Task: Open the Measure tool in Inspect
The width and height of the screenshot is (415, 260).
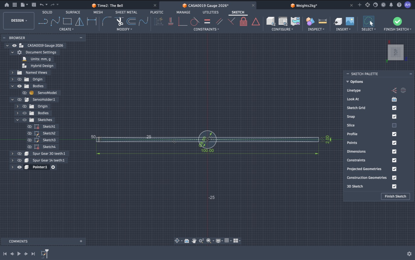Action: pyautogui.click(x=323, y=21)
